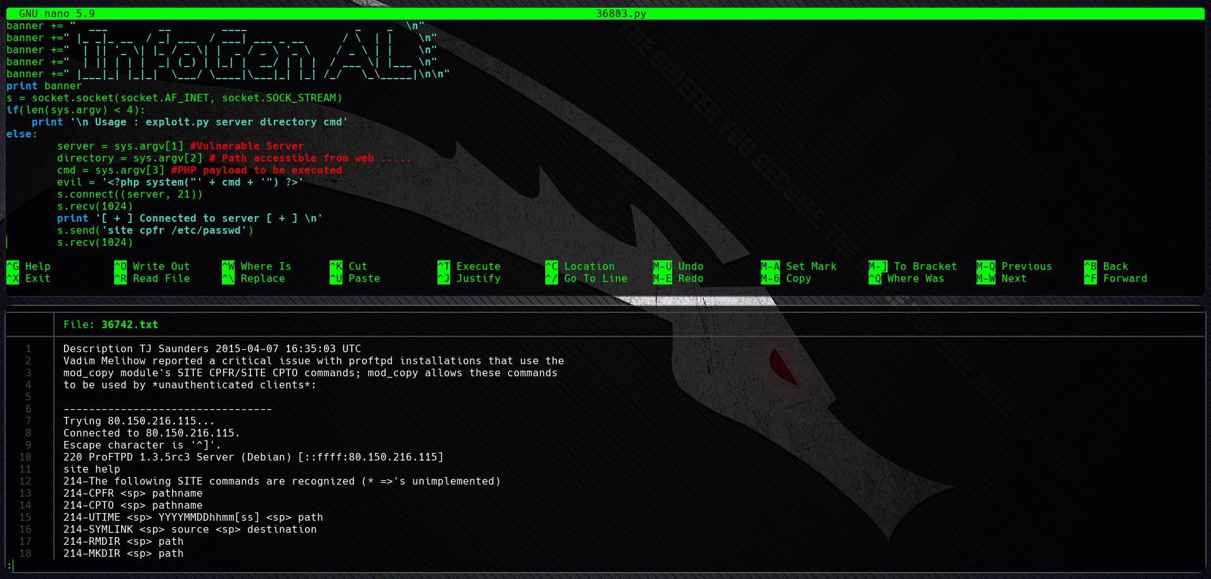Click the 's.connect((server, 21))' line
1211x579 pixels.
click(130, 194)
